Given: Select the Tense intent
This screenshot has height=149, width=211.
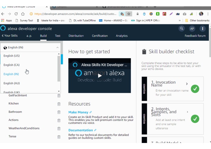Looking at the screenshot, I should point(12,136).
